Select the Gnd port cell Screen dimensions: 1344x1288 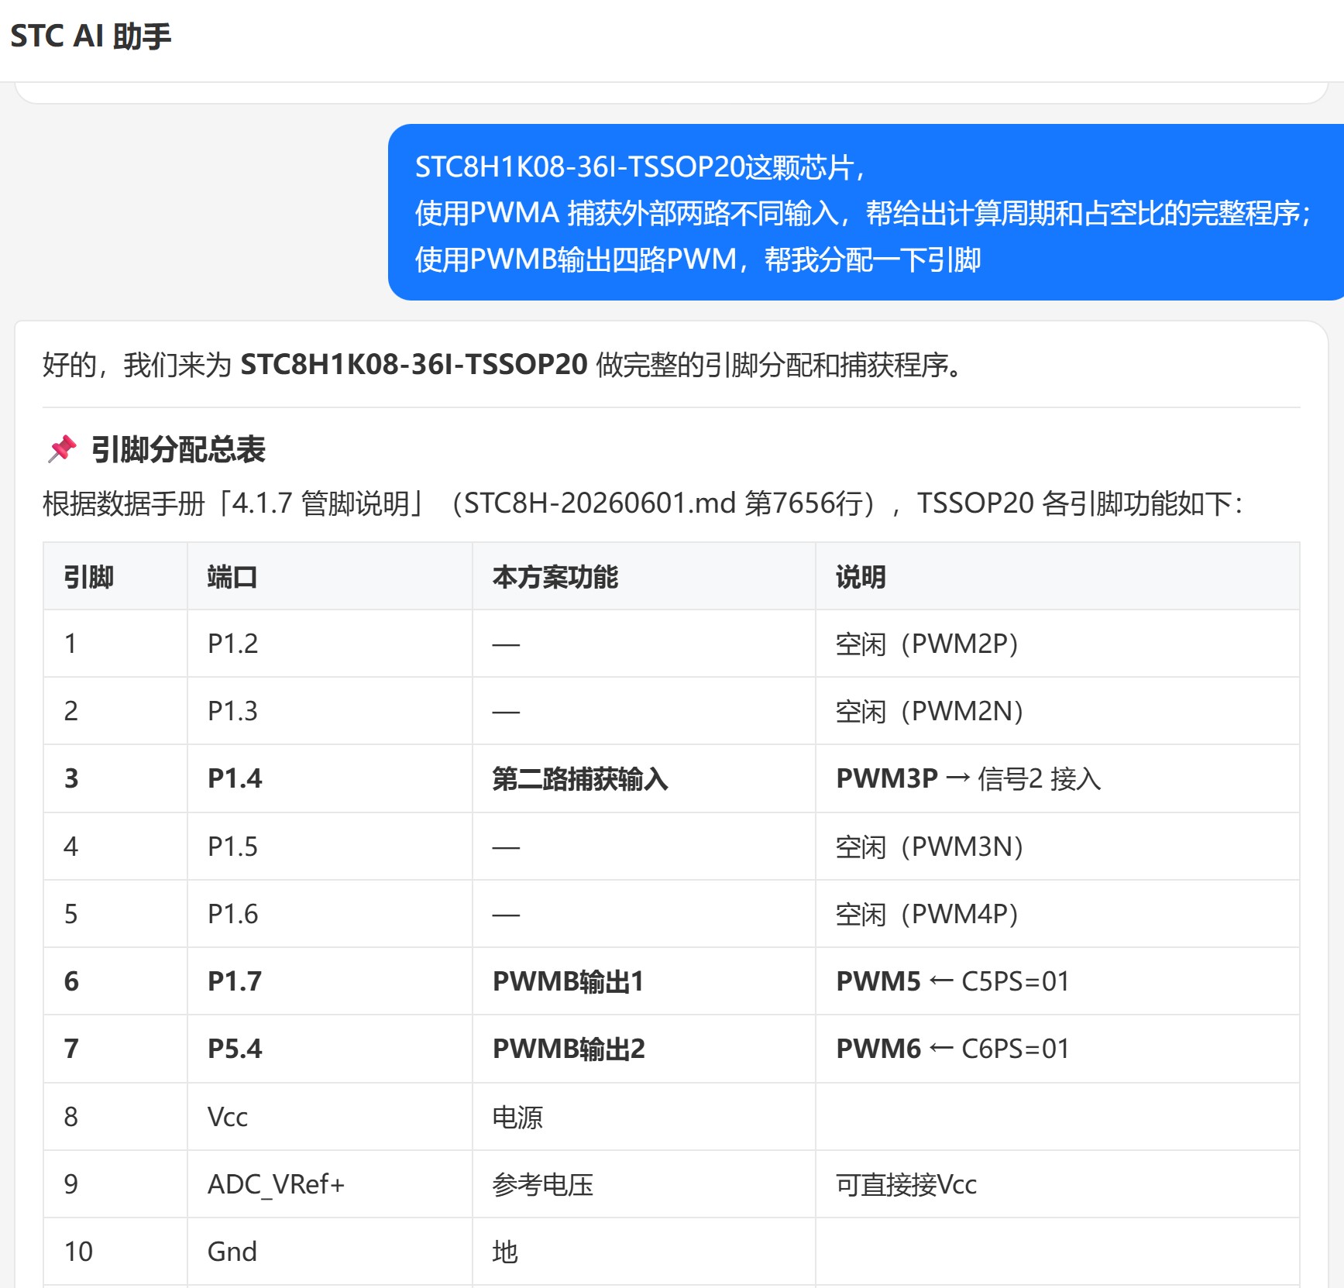coord(330,1252)
